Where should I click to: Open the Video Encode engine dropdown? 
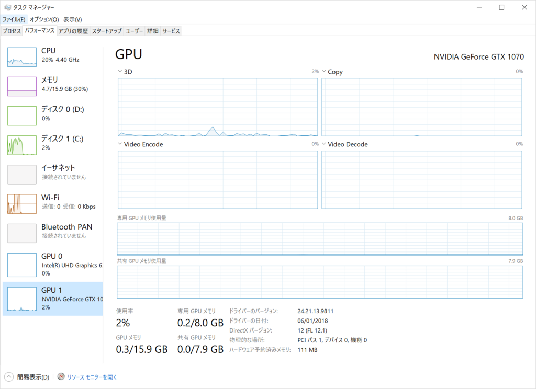(120, 144)
